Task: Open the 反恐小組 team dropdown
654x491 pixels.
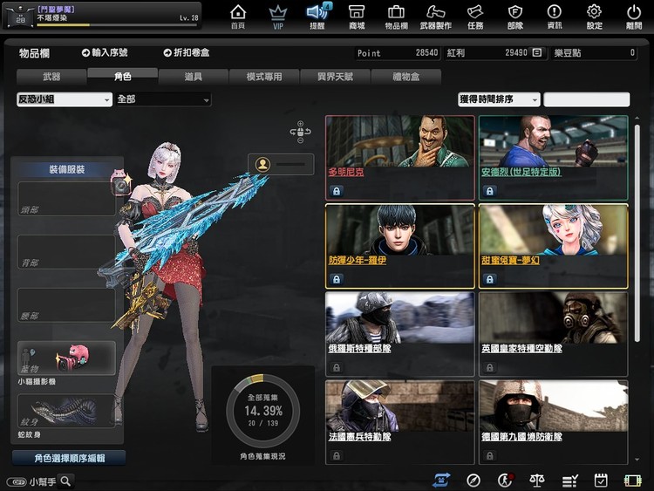Action: point(65,99)
